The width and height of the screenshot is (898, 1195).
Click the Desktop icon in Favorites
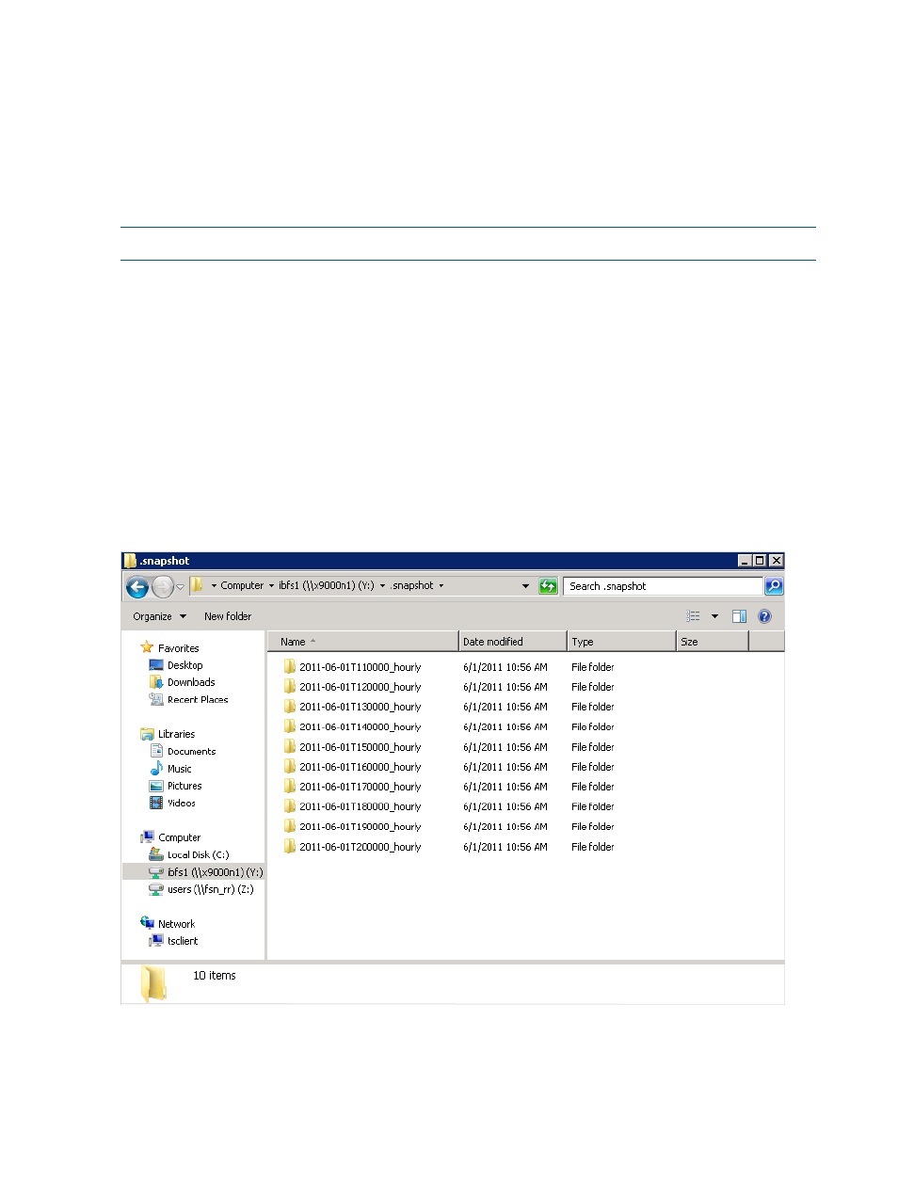click(x=156, y=665)
